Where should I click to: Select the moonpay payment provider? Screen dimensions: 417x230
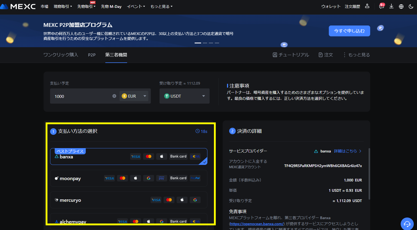[x=129, y=178]
